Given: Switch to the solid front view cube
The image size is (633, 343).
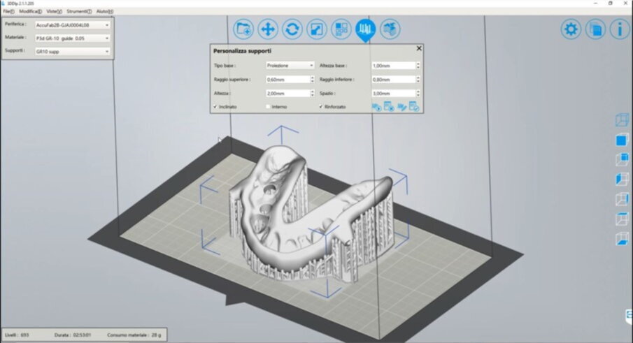Looking at the screenshot, I should point(621,140).
